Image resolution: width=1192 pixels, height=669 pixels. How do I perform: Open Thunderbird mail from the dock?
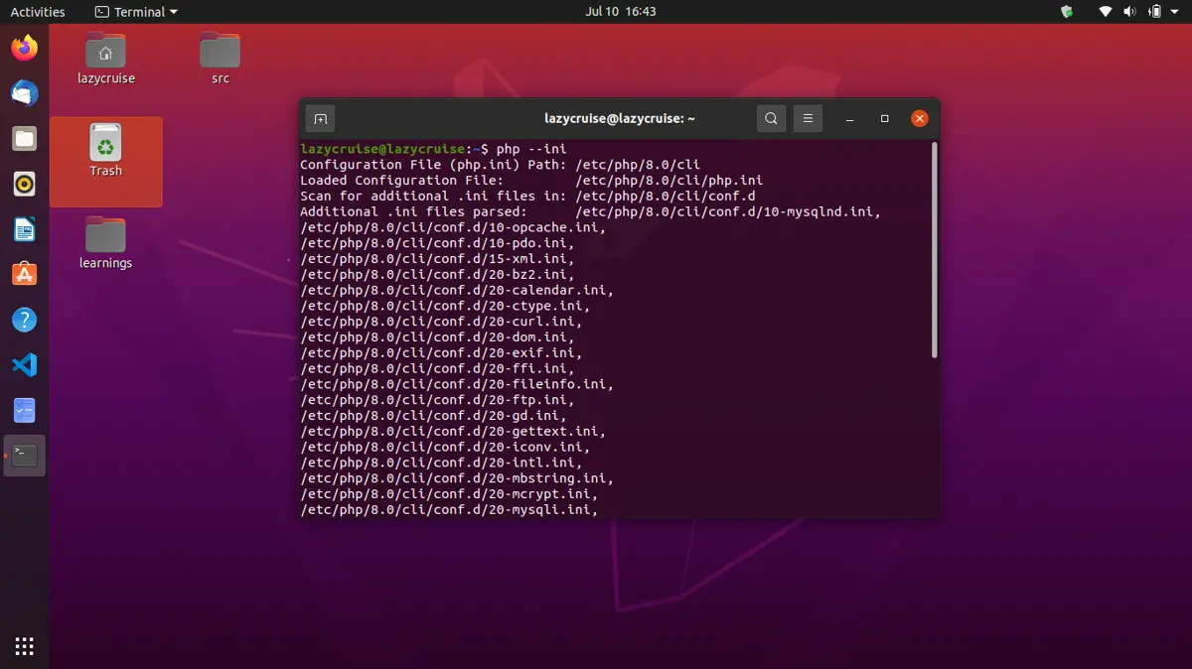click(25, 93)
